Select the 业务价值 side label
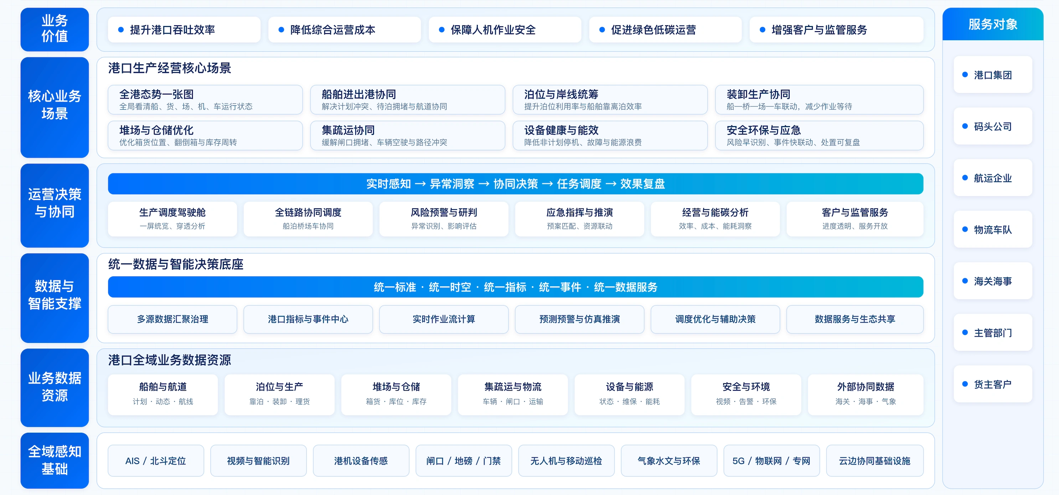This screenshot has width=1059, height=495. [55, 29]
